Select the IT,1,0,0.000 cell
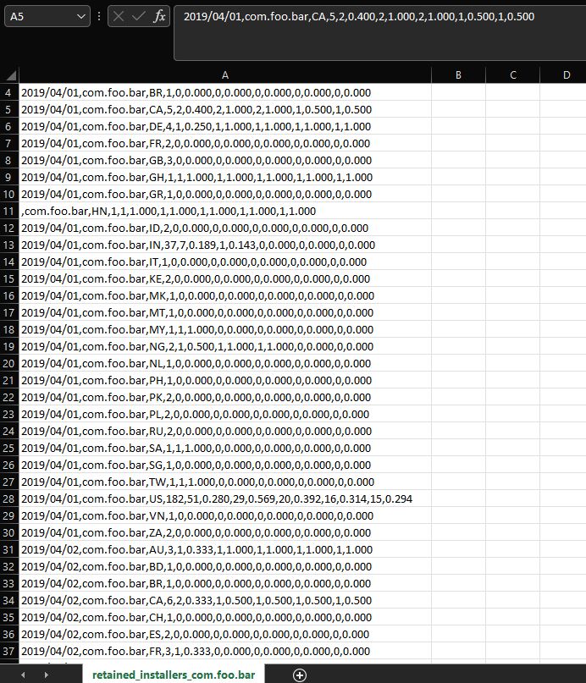 (225, 262)
